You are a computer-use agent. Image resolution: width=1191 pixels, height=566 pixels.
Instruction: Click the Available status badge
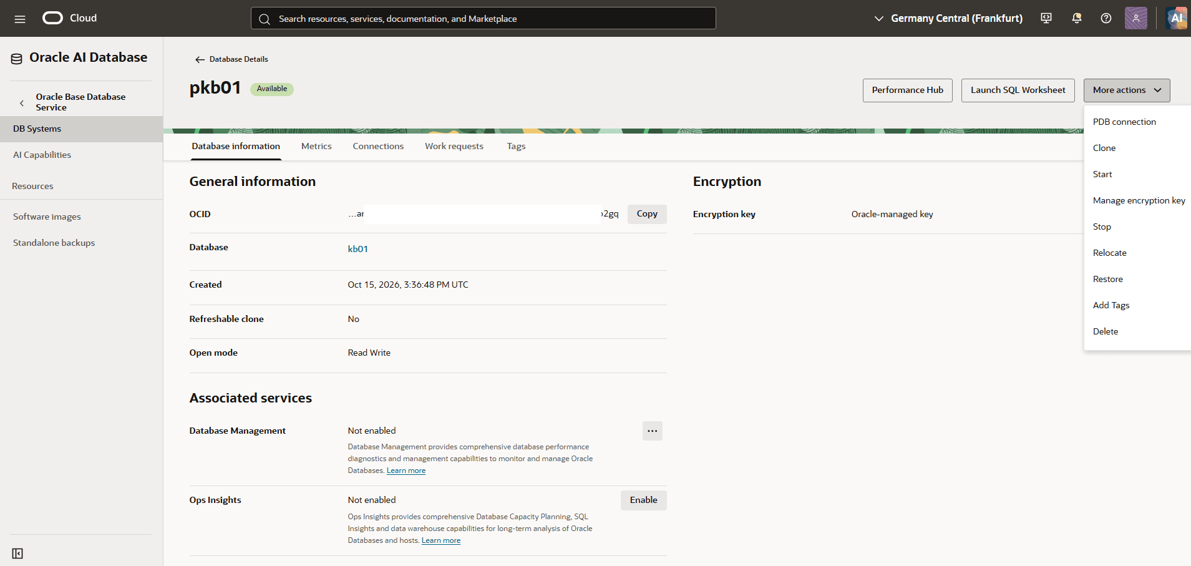tap(272, 89)
